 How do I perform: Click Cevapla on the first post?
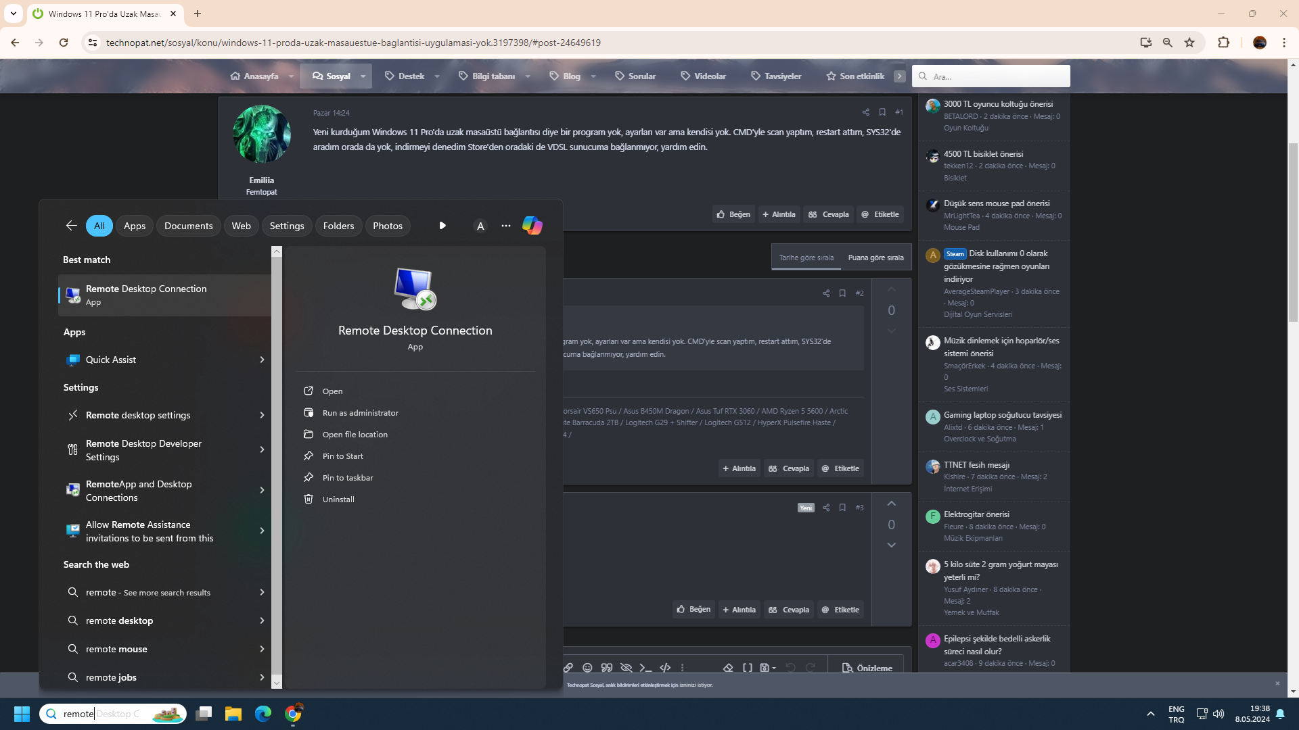(x=828, y=214)
